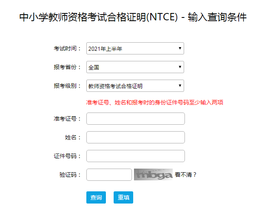Expand the 报考省份 dropdown showing 全国
The height and width of the screenshot is (221, 268).
coord(135,67)
